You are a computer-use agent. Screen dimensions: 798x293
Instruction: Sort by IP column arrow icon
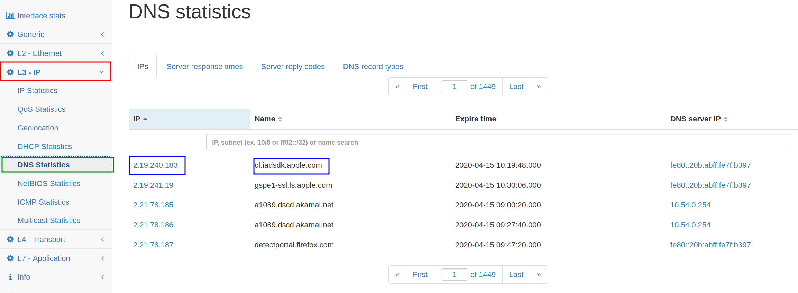(145, 119)
